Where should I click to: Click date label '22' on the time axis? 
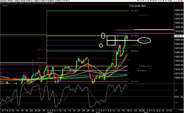click(x=31, y=111)
